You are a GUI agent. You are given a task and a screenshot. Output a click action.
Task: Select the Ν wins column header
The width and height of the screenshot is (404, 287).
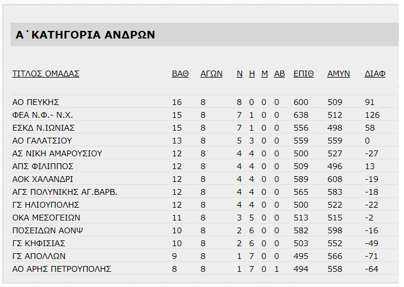[239, 74]
